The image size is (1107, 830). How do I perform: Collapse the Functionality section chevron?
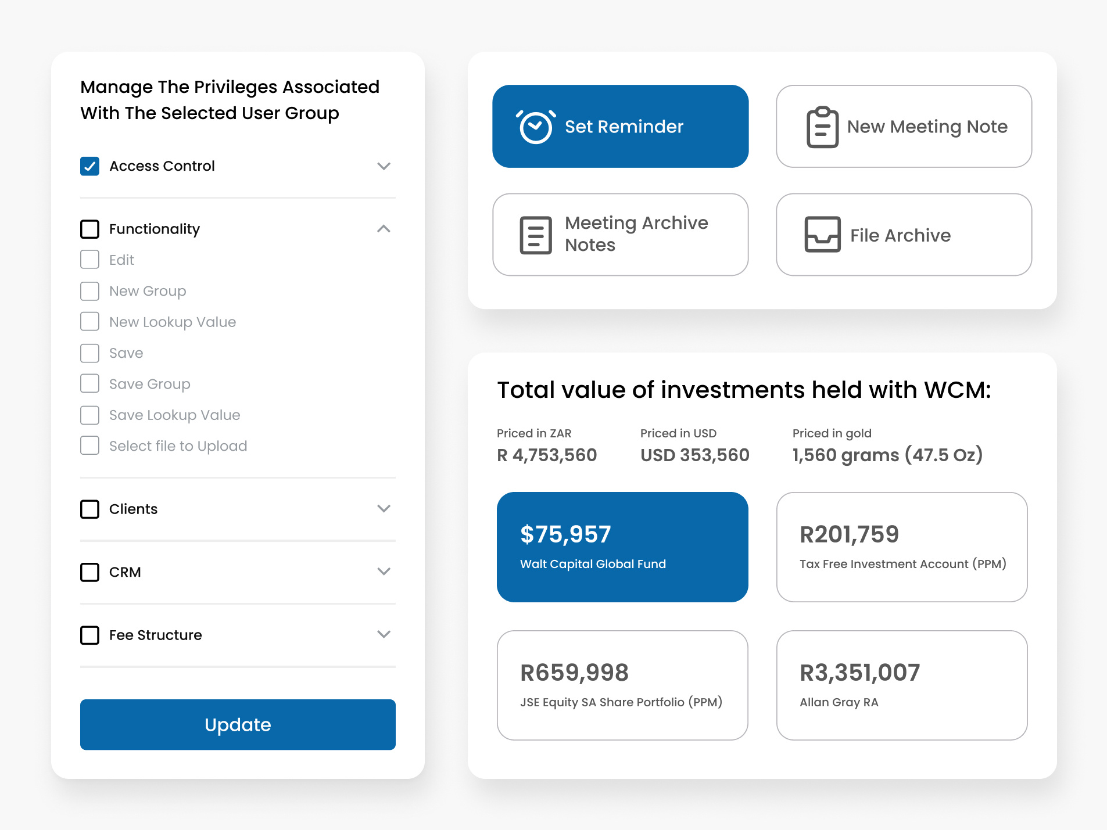[x=384, y=229]
